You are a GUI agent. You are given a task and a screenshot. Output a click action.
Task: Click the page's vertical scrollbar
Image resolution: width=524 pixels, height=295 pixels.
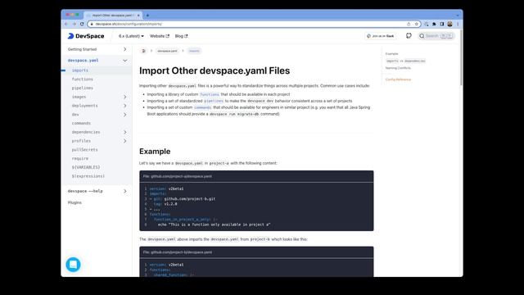(461, 58)
